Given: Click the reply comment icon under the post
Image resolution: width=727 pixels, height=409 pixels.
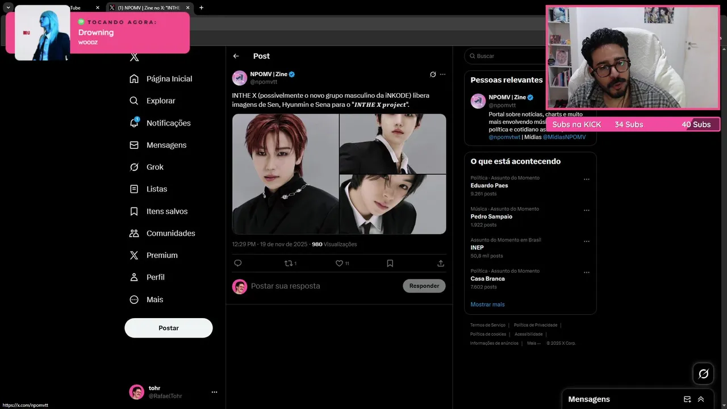Looking at the screenshot, I should (x=238, y=263).
